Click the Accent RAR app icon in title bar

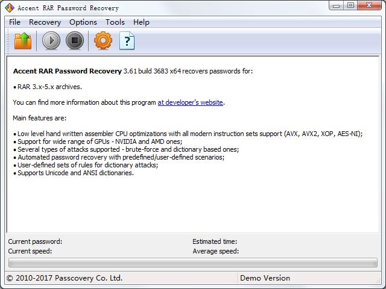[x=10, y=8]
